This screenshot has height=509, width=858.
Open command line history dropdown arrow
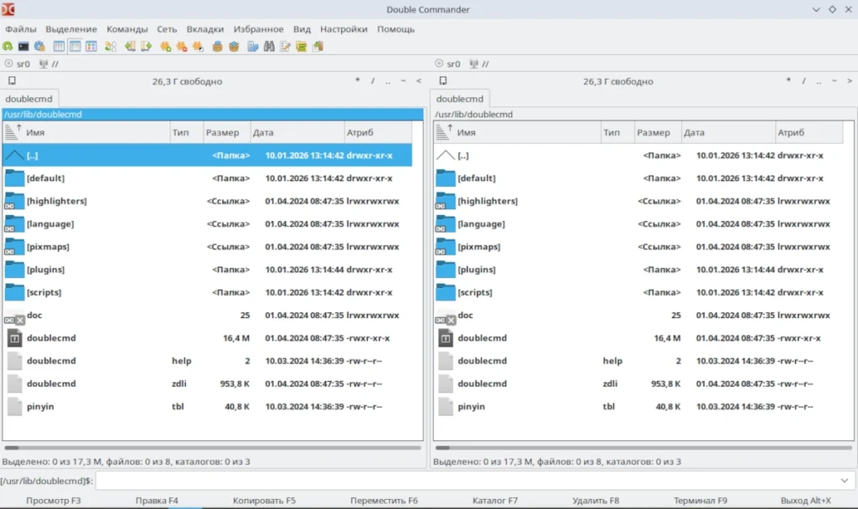[845, 481]
